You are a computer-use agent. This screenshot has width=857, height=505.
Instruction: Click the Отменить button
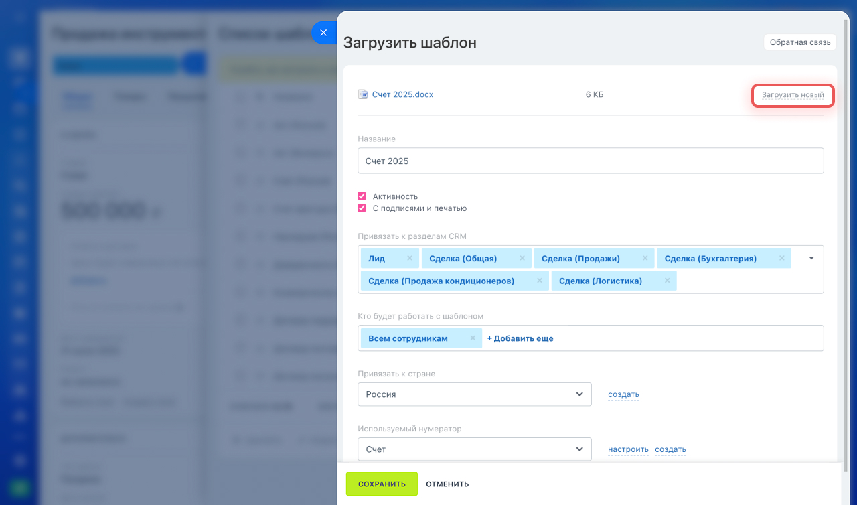point(447,484)
